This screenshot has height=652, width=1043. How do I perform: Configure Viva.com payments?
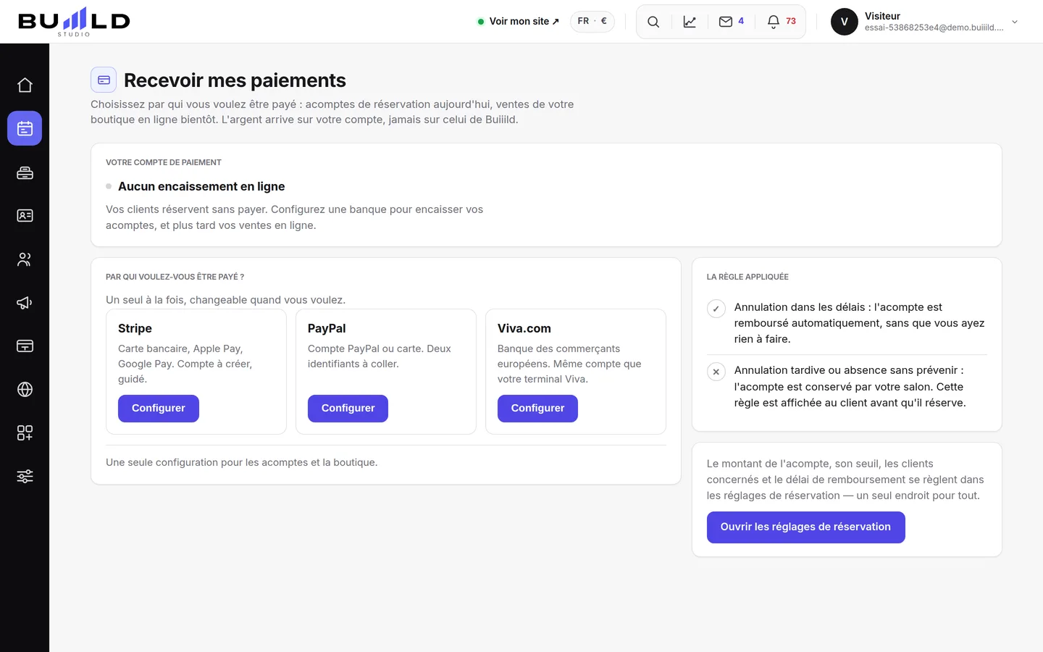[x=537, y=409]
